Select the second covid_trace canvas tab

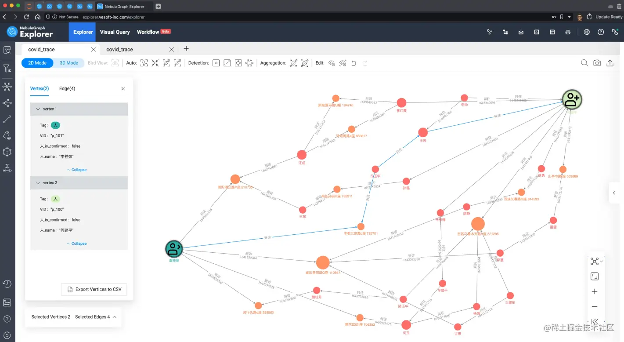pos(119,50)
